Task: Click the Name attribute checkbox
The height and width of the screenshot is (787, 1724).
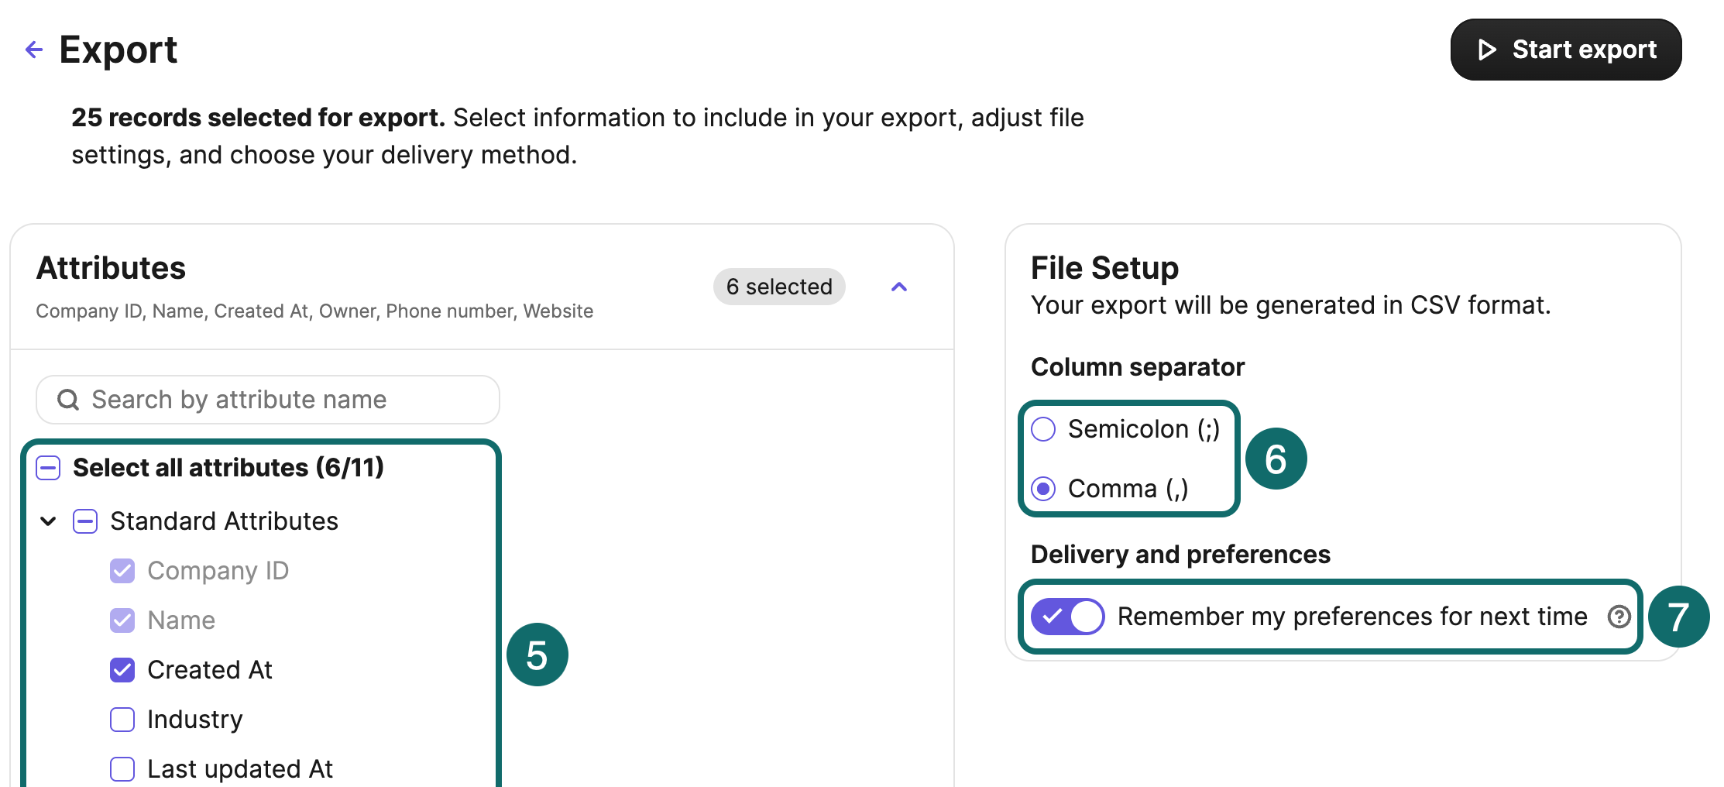Action: pyautogui.click(x=122, y=620)
